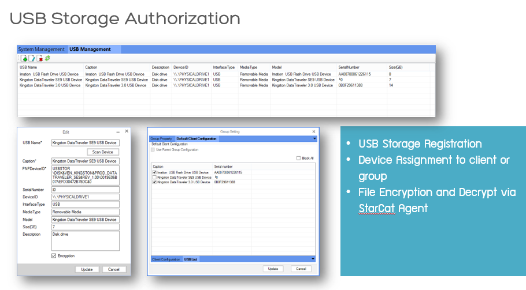Click the add USB device toolbar icon
The width and height of the screenshot is (526, 290).
24,59
